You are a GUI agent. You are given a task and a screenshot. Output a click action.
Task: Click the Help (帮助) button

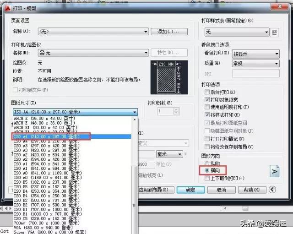click(x=252, y=190)
